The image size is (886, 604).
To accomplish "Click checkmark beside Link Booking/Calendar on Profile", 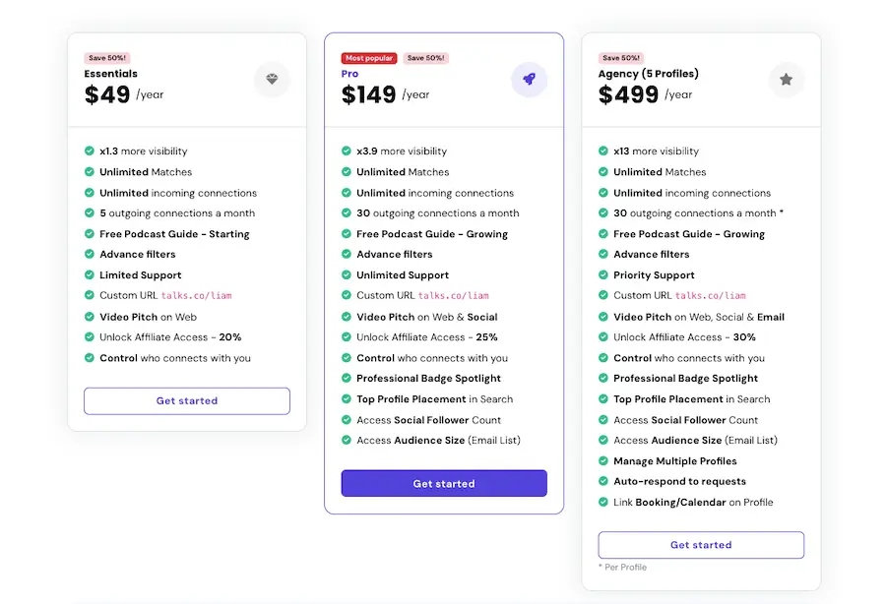I will (603, 502).
